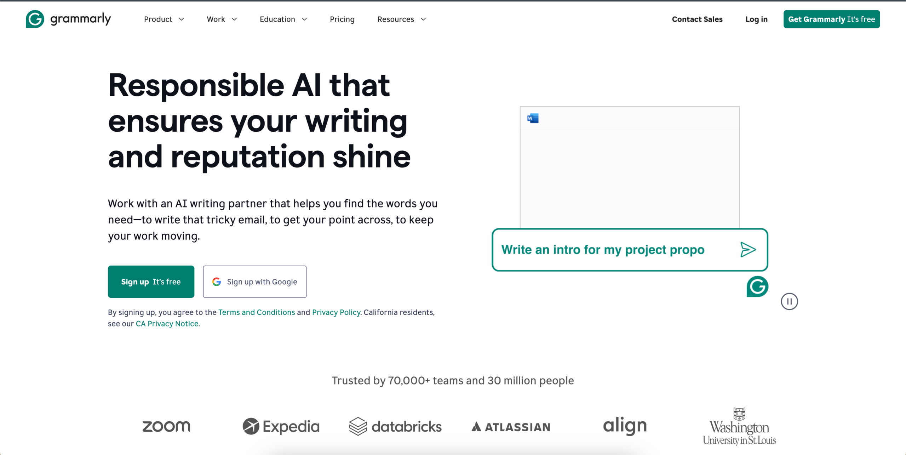Viewport: 906px width, 455px height.
Task: Click the Atlassian logo
Action: click(511, 427)
